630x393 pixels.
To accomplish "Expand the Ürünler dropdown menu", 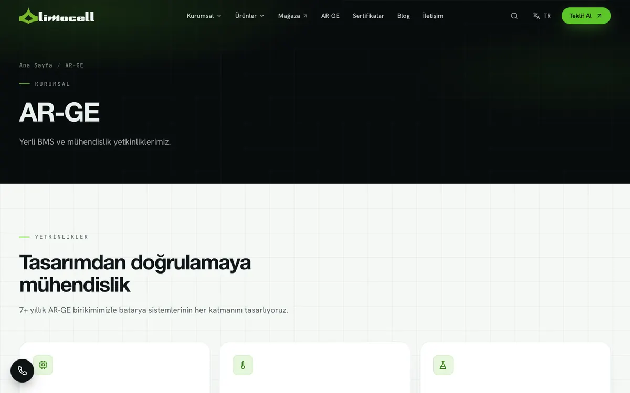I will tap(249, 16).
